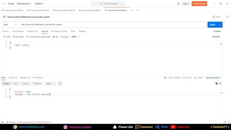Open the request body JSON format dropdown

(75, 37)
